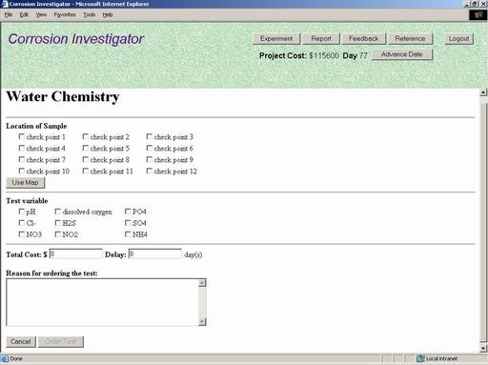Open the Edit menu
This screenshot has height=365, width=488.
pyautogui.click(x=24, y=14)
